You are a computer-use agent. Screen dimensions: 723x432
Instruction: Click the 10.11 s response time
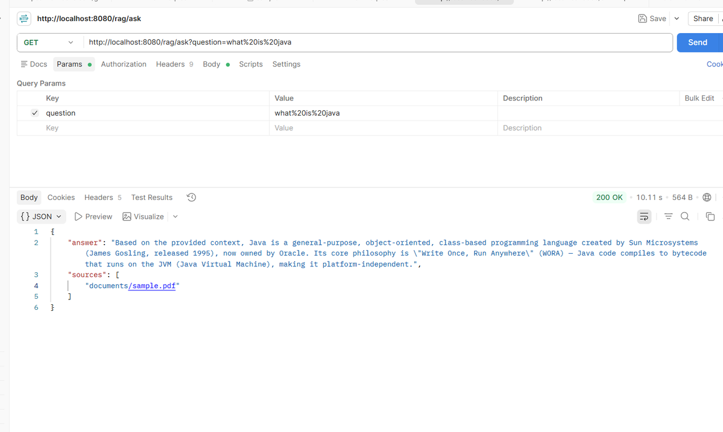click(649, 198)
